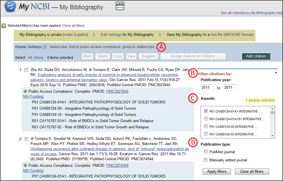This screenshot has height=181, width=283.
Task: Click R01 CA115767-01A1 funding line
Action: (92, 121)
